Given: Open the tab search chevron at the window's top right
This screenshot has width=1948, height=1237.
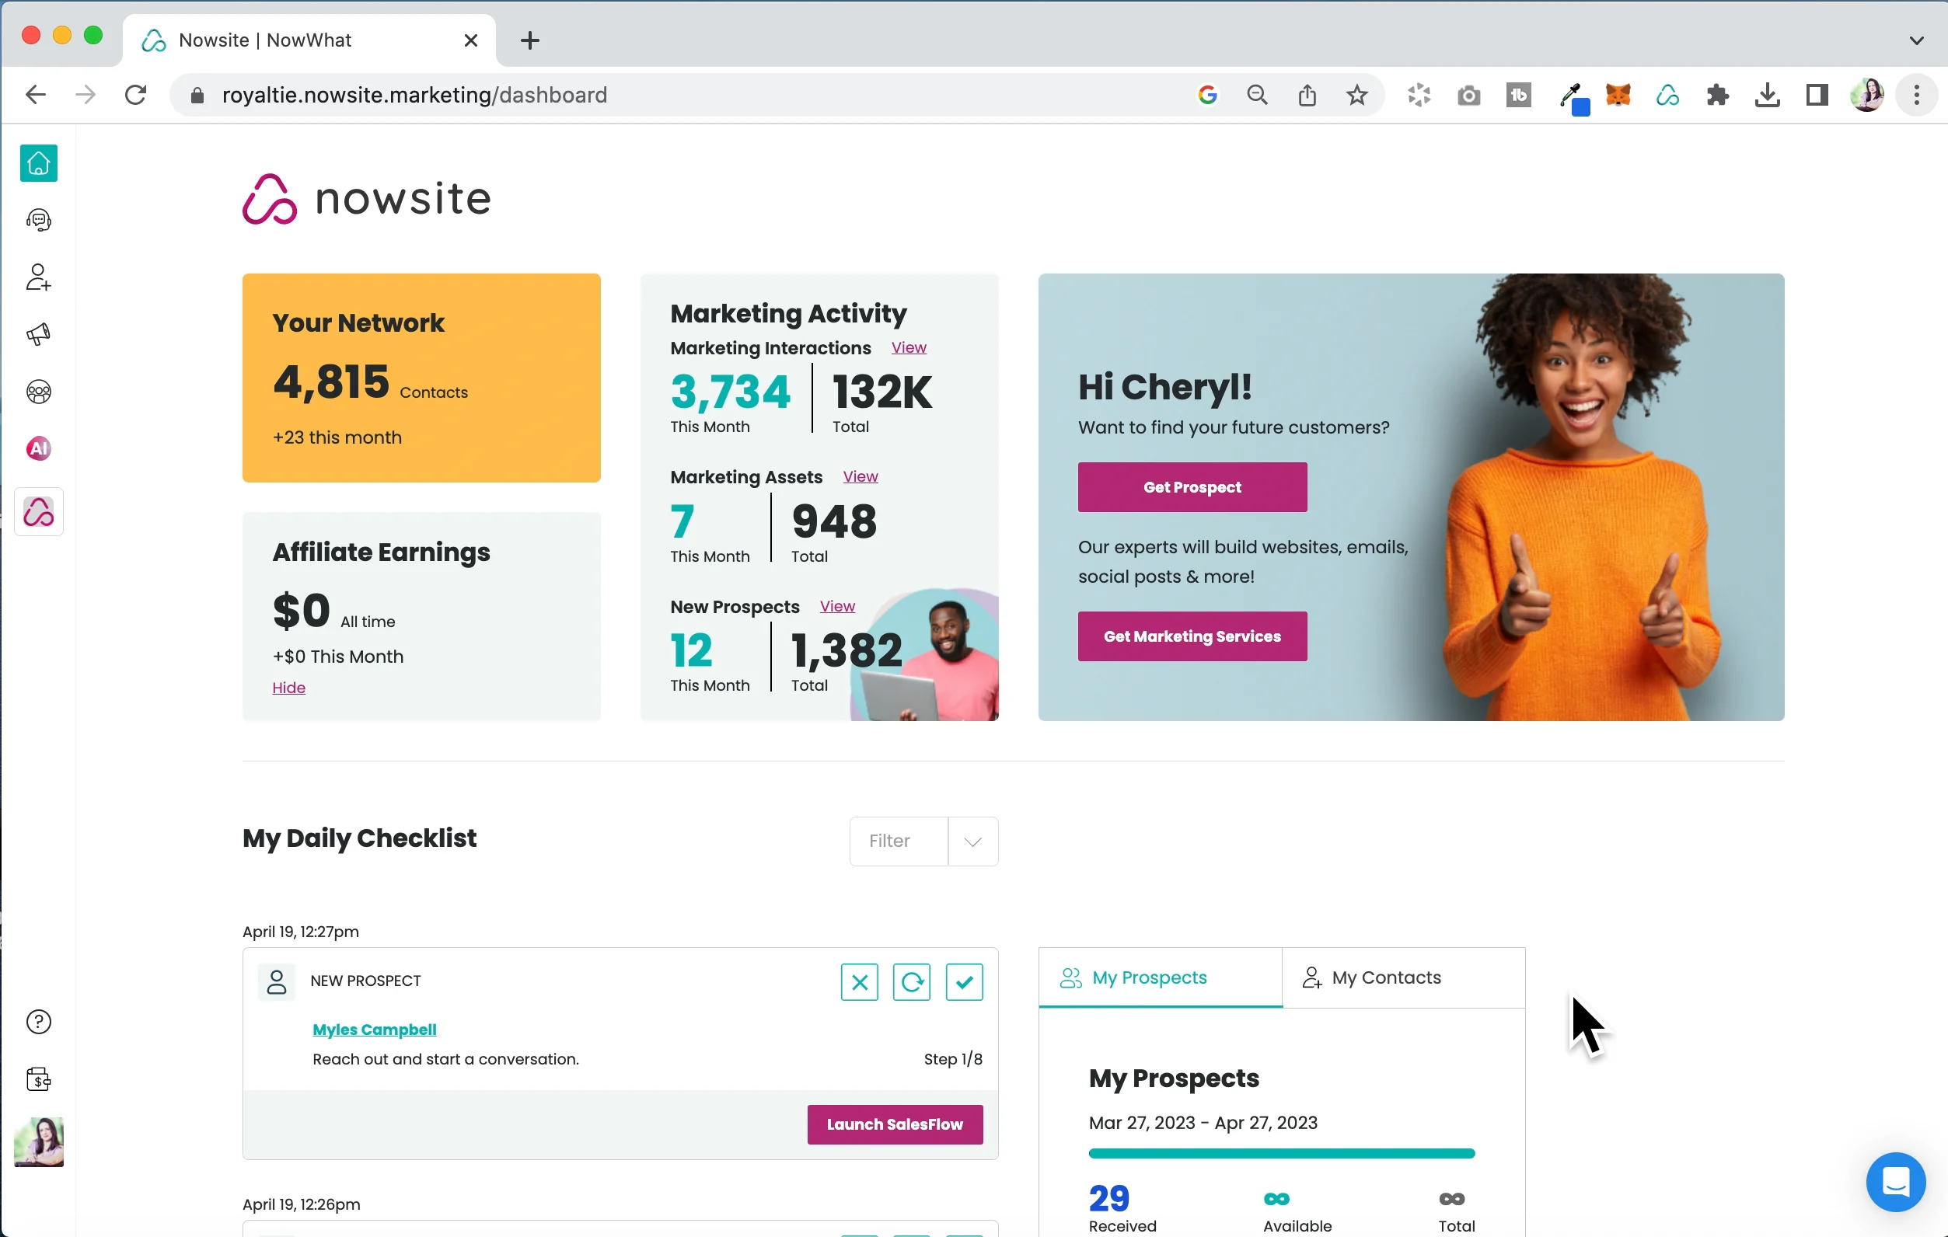Looking at the screenshot, I should 1915,40.
